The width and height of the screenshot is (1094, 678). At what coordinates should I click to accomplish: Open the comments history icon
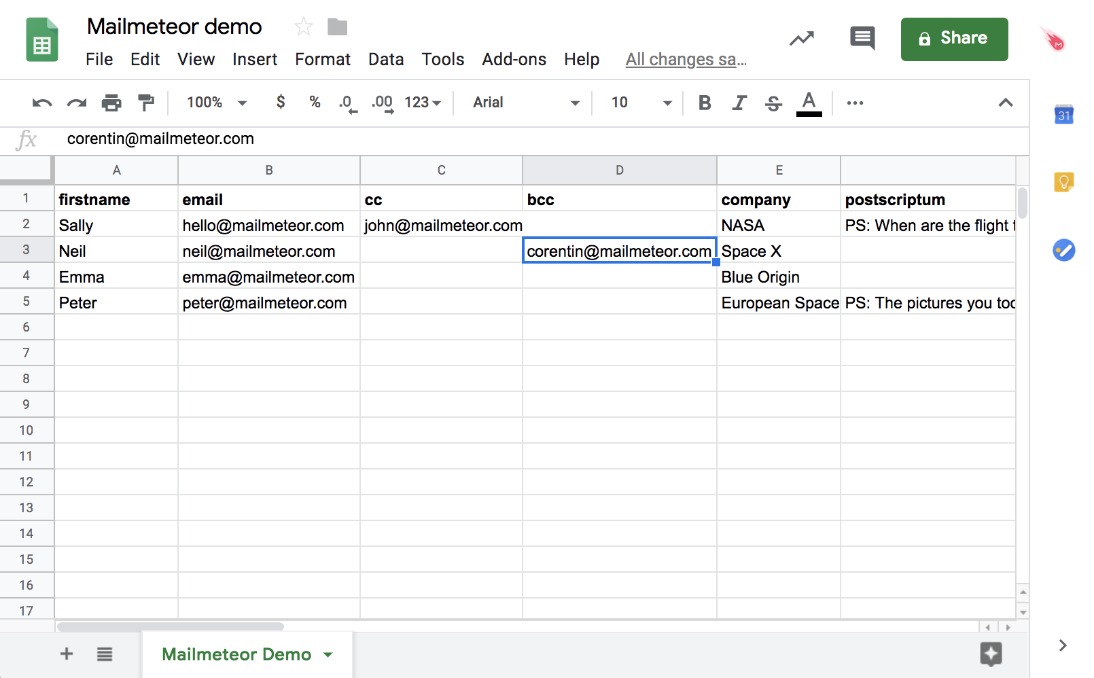[x=862, y=38]
